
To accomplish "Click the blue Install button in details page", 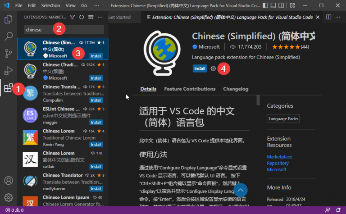I will 200,68.
